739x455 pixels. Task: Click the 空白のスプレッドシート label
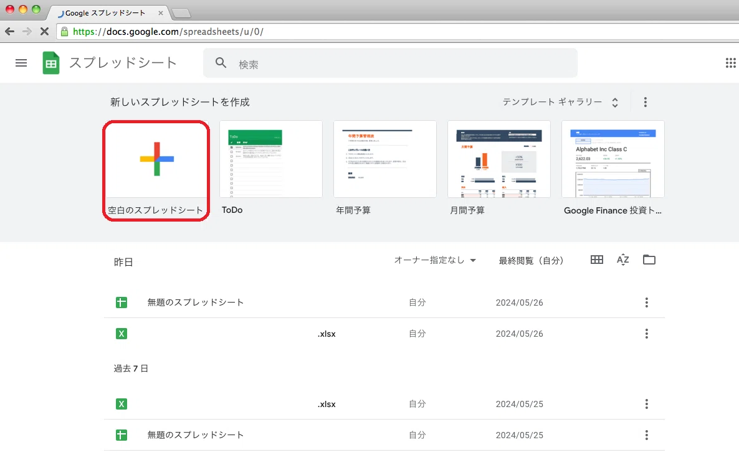point(155,210)
